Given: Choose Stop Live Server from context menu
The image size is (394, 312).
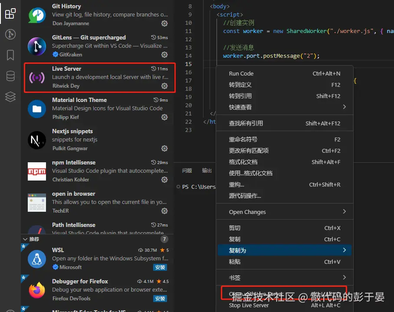Looking at the screenshot, I should pos(285,305).
